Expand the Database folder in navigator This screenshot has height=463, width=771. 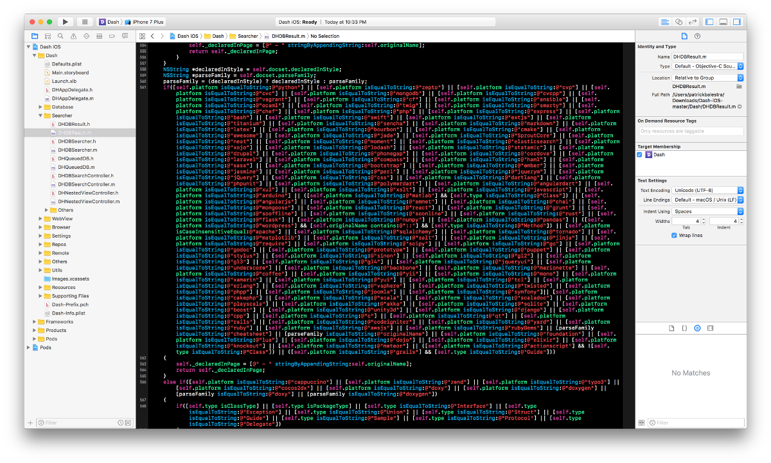click(x=40, y=107)
